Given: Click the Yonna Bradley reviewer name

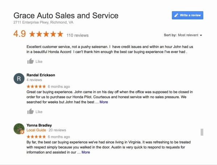Looking at the screenshot, I should coord(39,125).
